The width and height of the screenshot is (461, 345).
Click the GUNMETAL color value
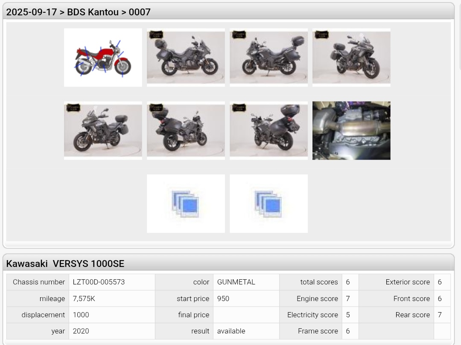pyautogui.click(x=236, y=282)
